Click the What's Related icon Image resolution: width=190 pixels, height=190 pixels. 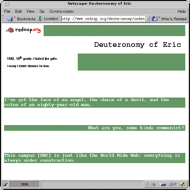point(155,19)
